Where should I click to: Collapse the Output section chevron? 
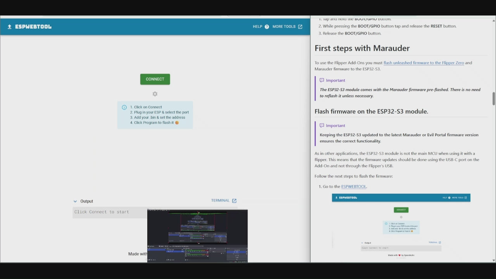click(75, 201)
